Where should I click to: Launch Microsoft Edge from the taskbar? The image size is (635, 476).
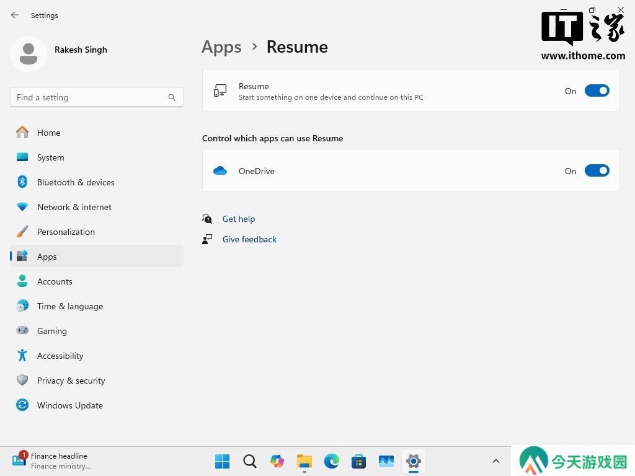[x=332, y=461]
